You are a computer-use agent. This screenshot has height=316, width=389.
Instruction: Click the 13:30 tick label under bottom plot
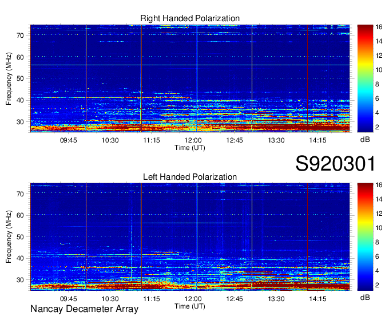[x=276, y=299]
